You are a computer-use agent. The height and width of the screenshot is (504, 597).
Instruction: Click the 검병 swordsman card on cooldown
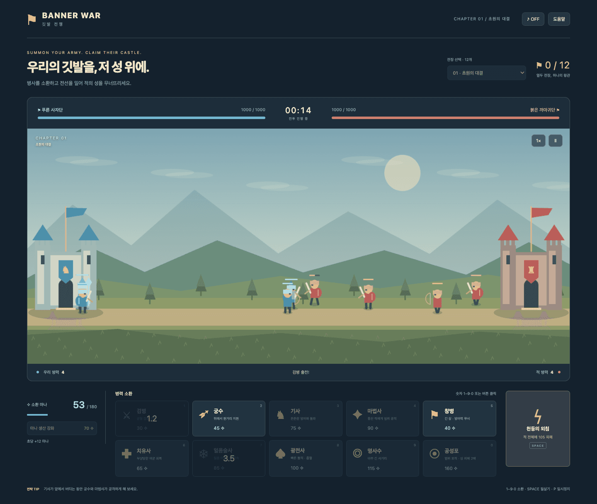pos(152,419)
